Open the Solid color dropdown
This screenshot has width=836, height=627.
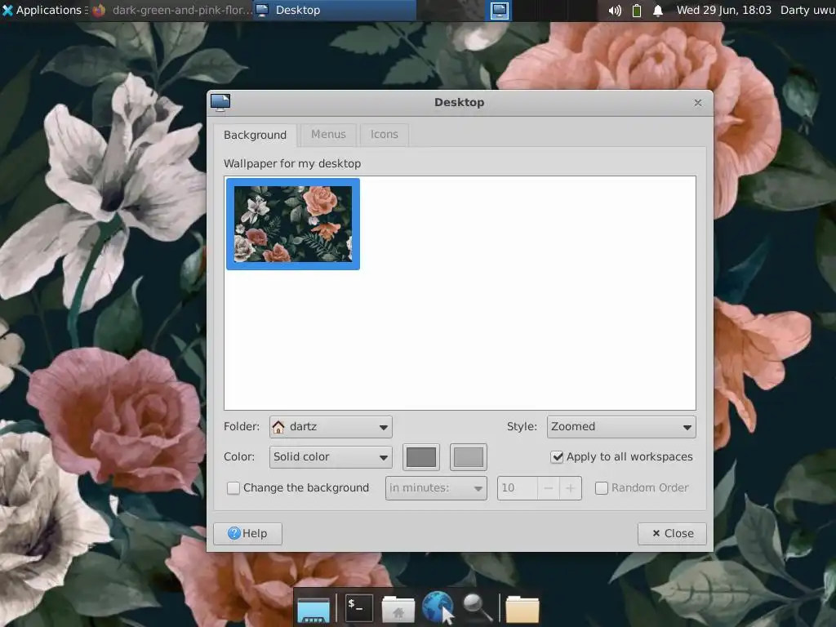coord(331,457)
